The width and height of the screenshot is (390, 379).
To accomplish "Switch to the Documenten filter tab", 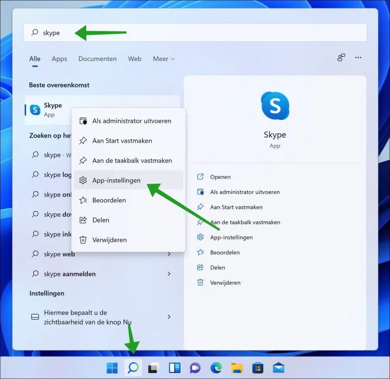I will [x=97, y=59].
